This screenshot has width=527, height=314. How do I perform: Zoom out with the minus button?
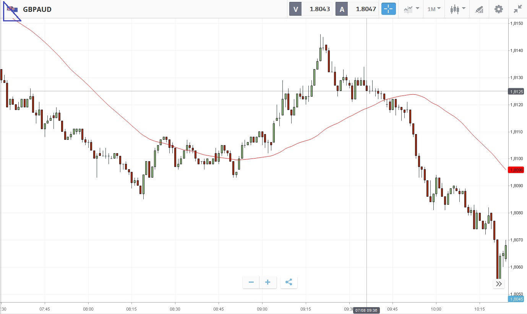point(251,282)
